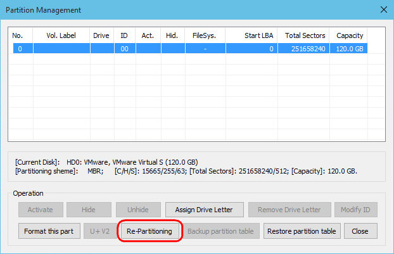Click the Partitioning sheme MBR info line
Screen dimensions: 394x254
click(x=186, y=172)
